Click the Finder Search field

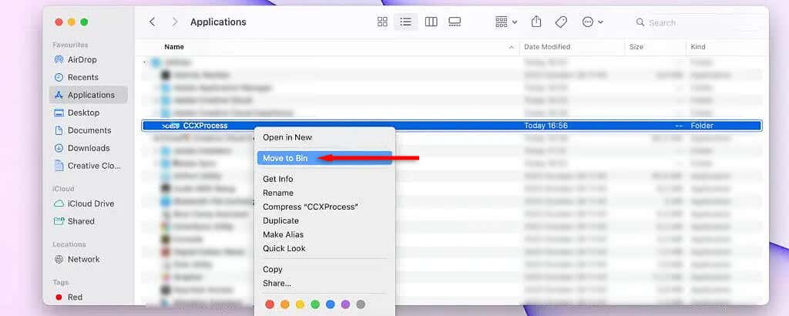pos(696,22)
